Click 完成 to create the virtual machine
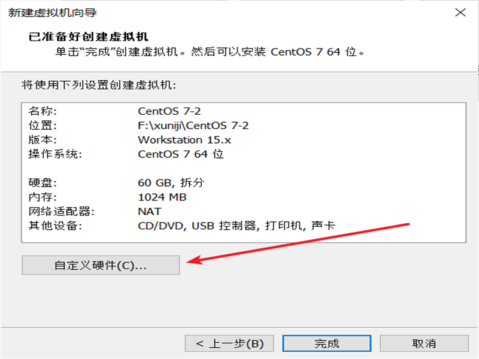Viewport: 479px width, 359px height. (326, 343)
